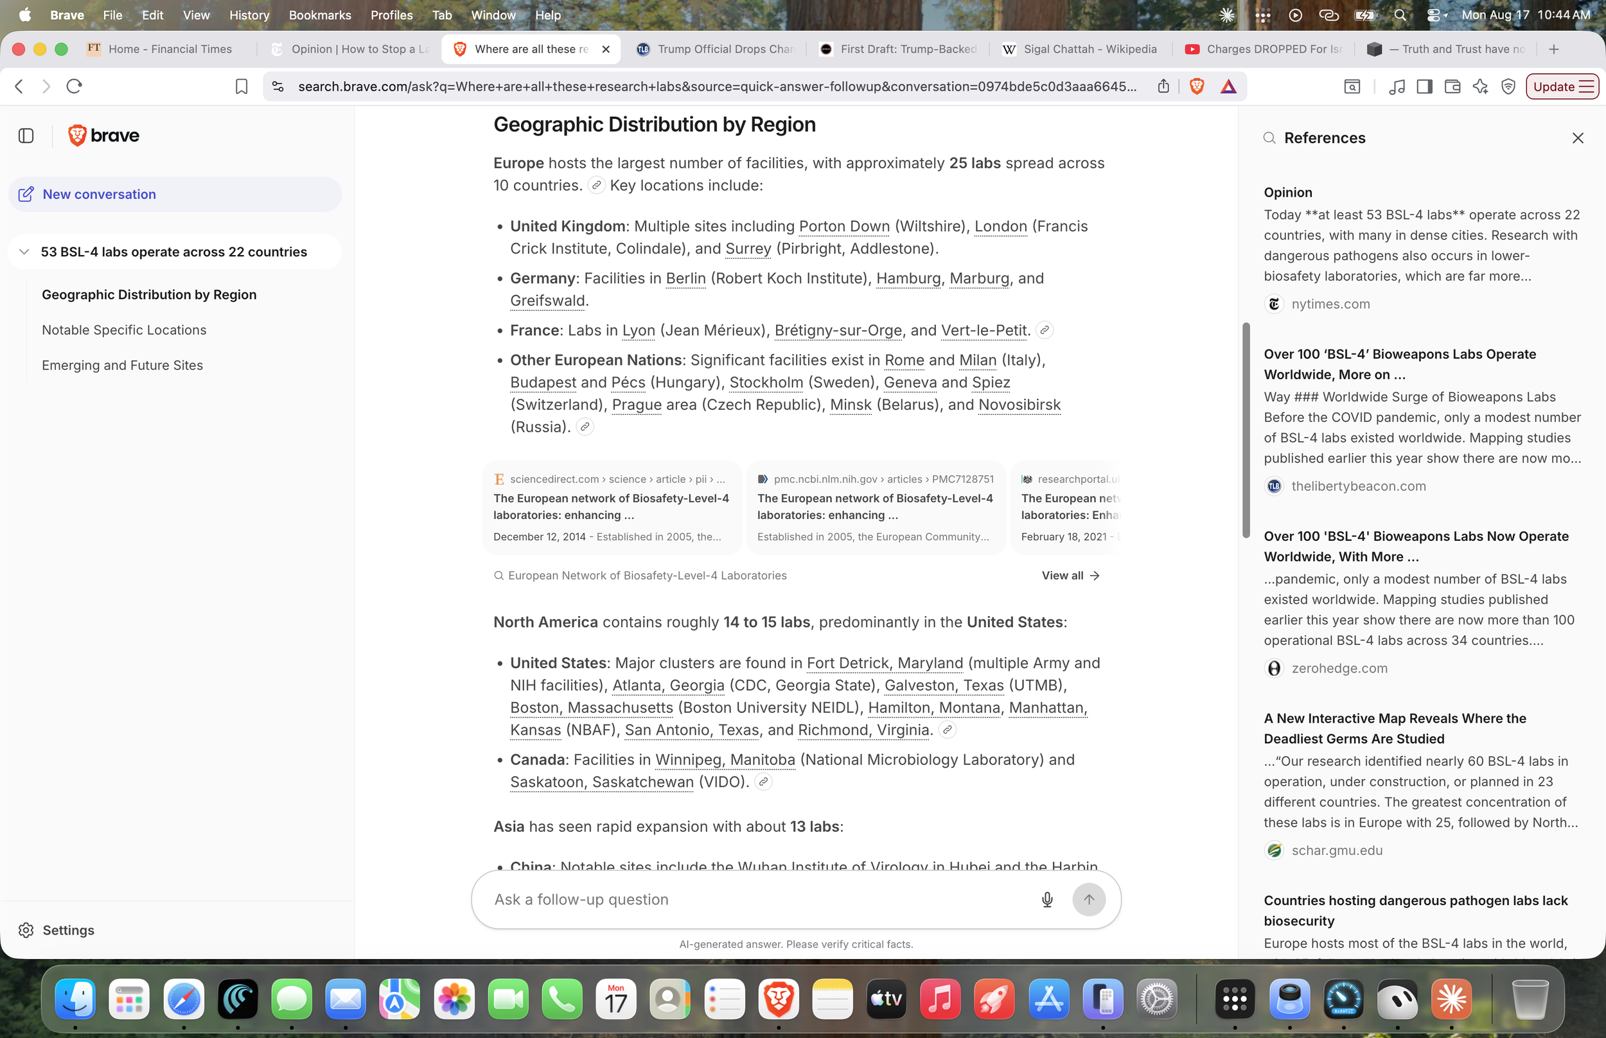Go forward to the next page
1606x1038 pixels.
click(46, 86)
